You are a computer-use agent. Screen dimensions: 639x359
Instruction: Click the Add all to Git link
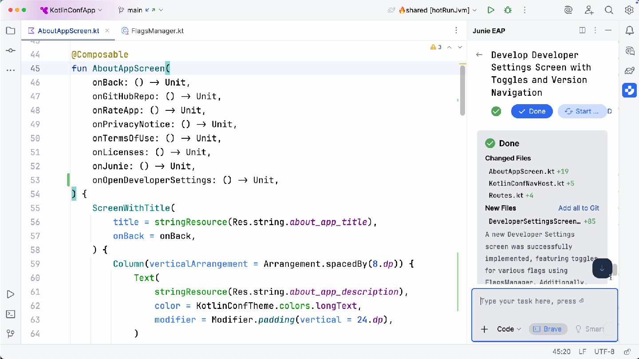579,208
